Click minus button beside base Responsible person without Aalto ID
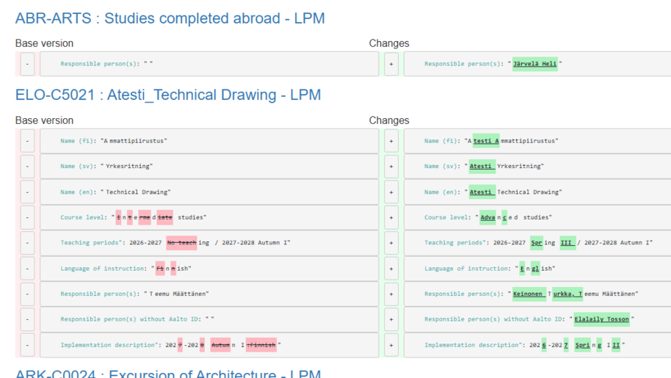 click(27, 319)
